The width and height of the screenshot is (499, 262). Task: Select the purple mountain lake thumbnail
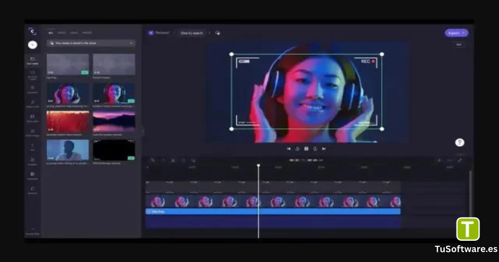(x=114, y=122)
